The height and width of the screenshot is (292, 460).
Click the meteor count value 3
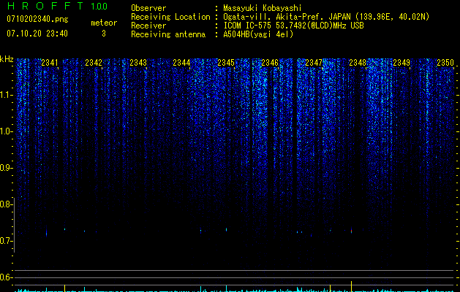click(x=104, y=34)
